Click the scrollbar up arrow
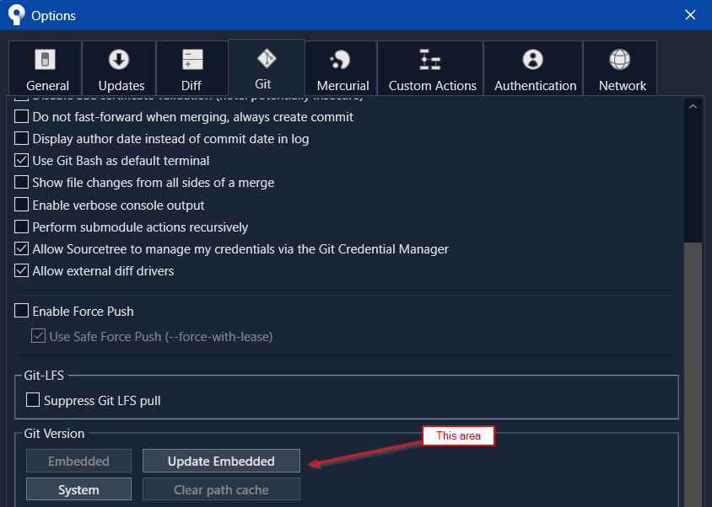The image size is (712, 507). [693, 106]
